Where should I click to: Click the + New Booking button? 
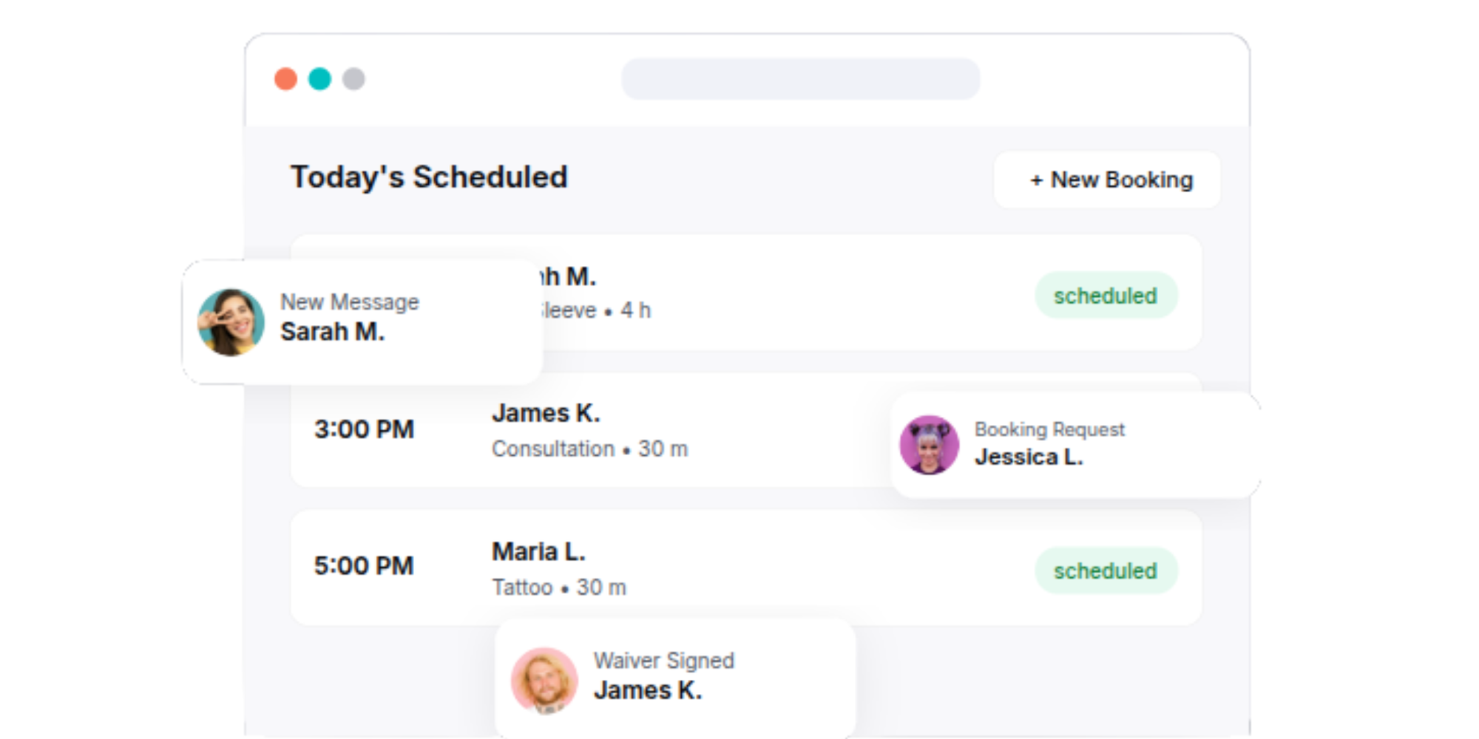tap(1107, 180)
